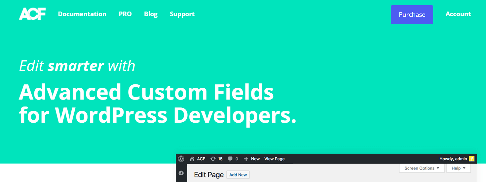This screenshot has width=486, height=182.
Task: Click the Dashboard icon in WordPress sidebar
Action: coord(181,173)
